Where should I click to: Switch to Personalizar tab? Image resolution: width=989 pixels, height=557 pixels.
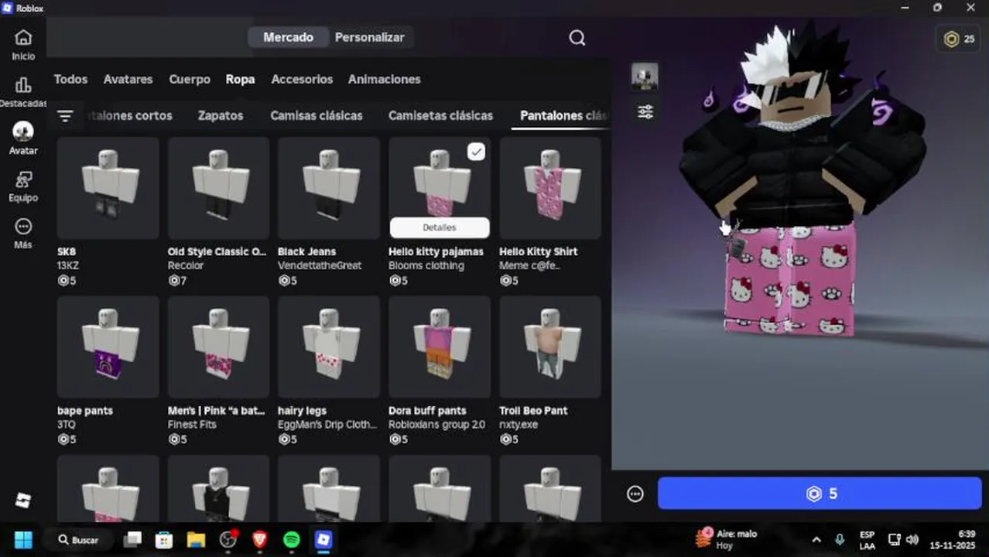370,37
